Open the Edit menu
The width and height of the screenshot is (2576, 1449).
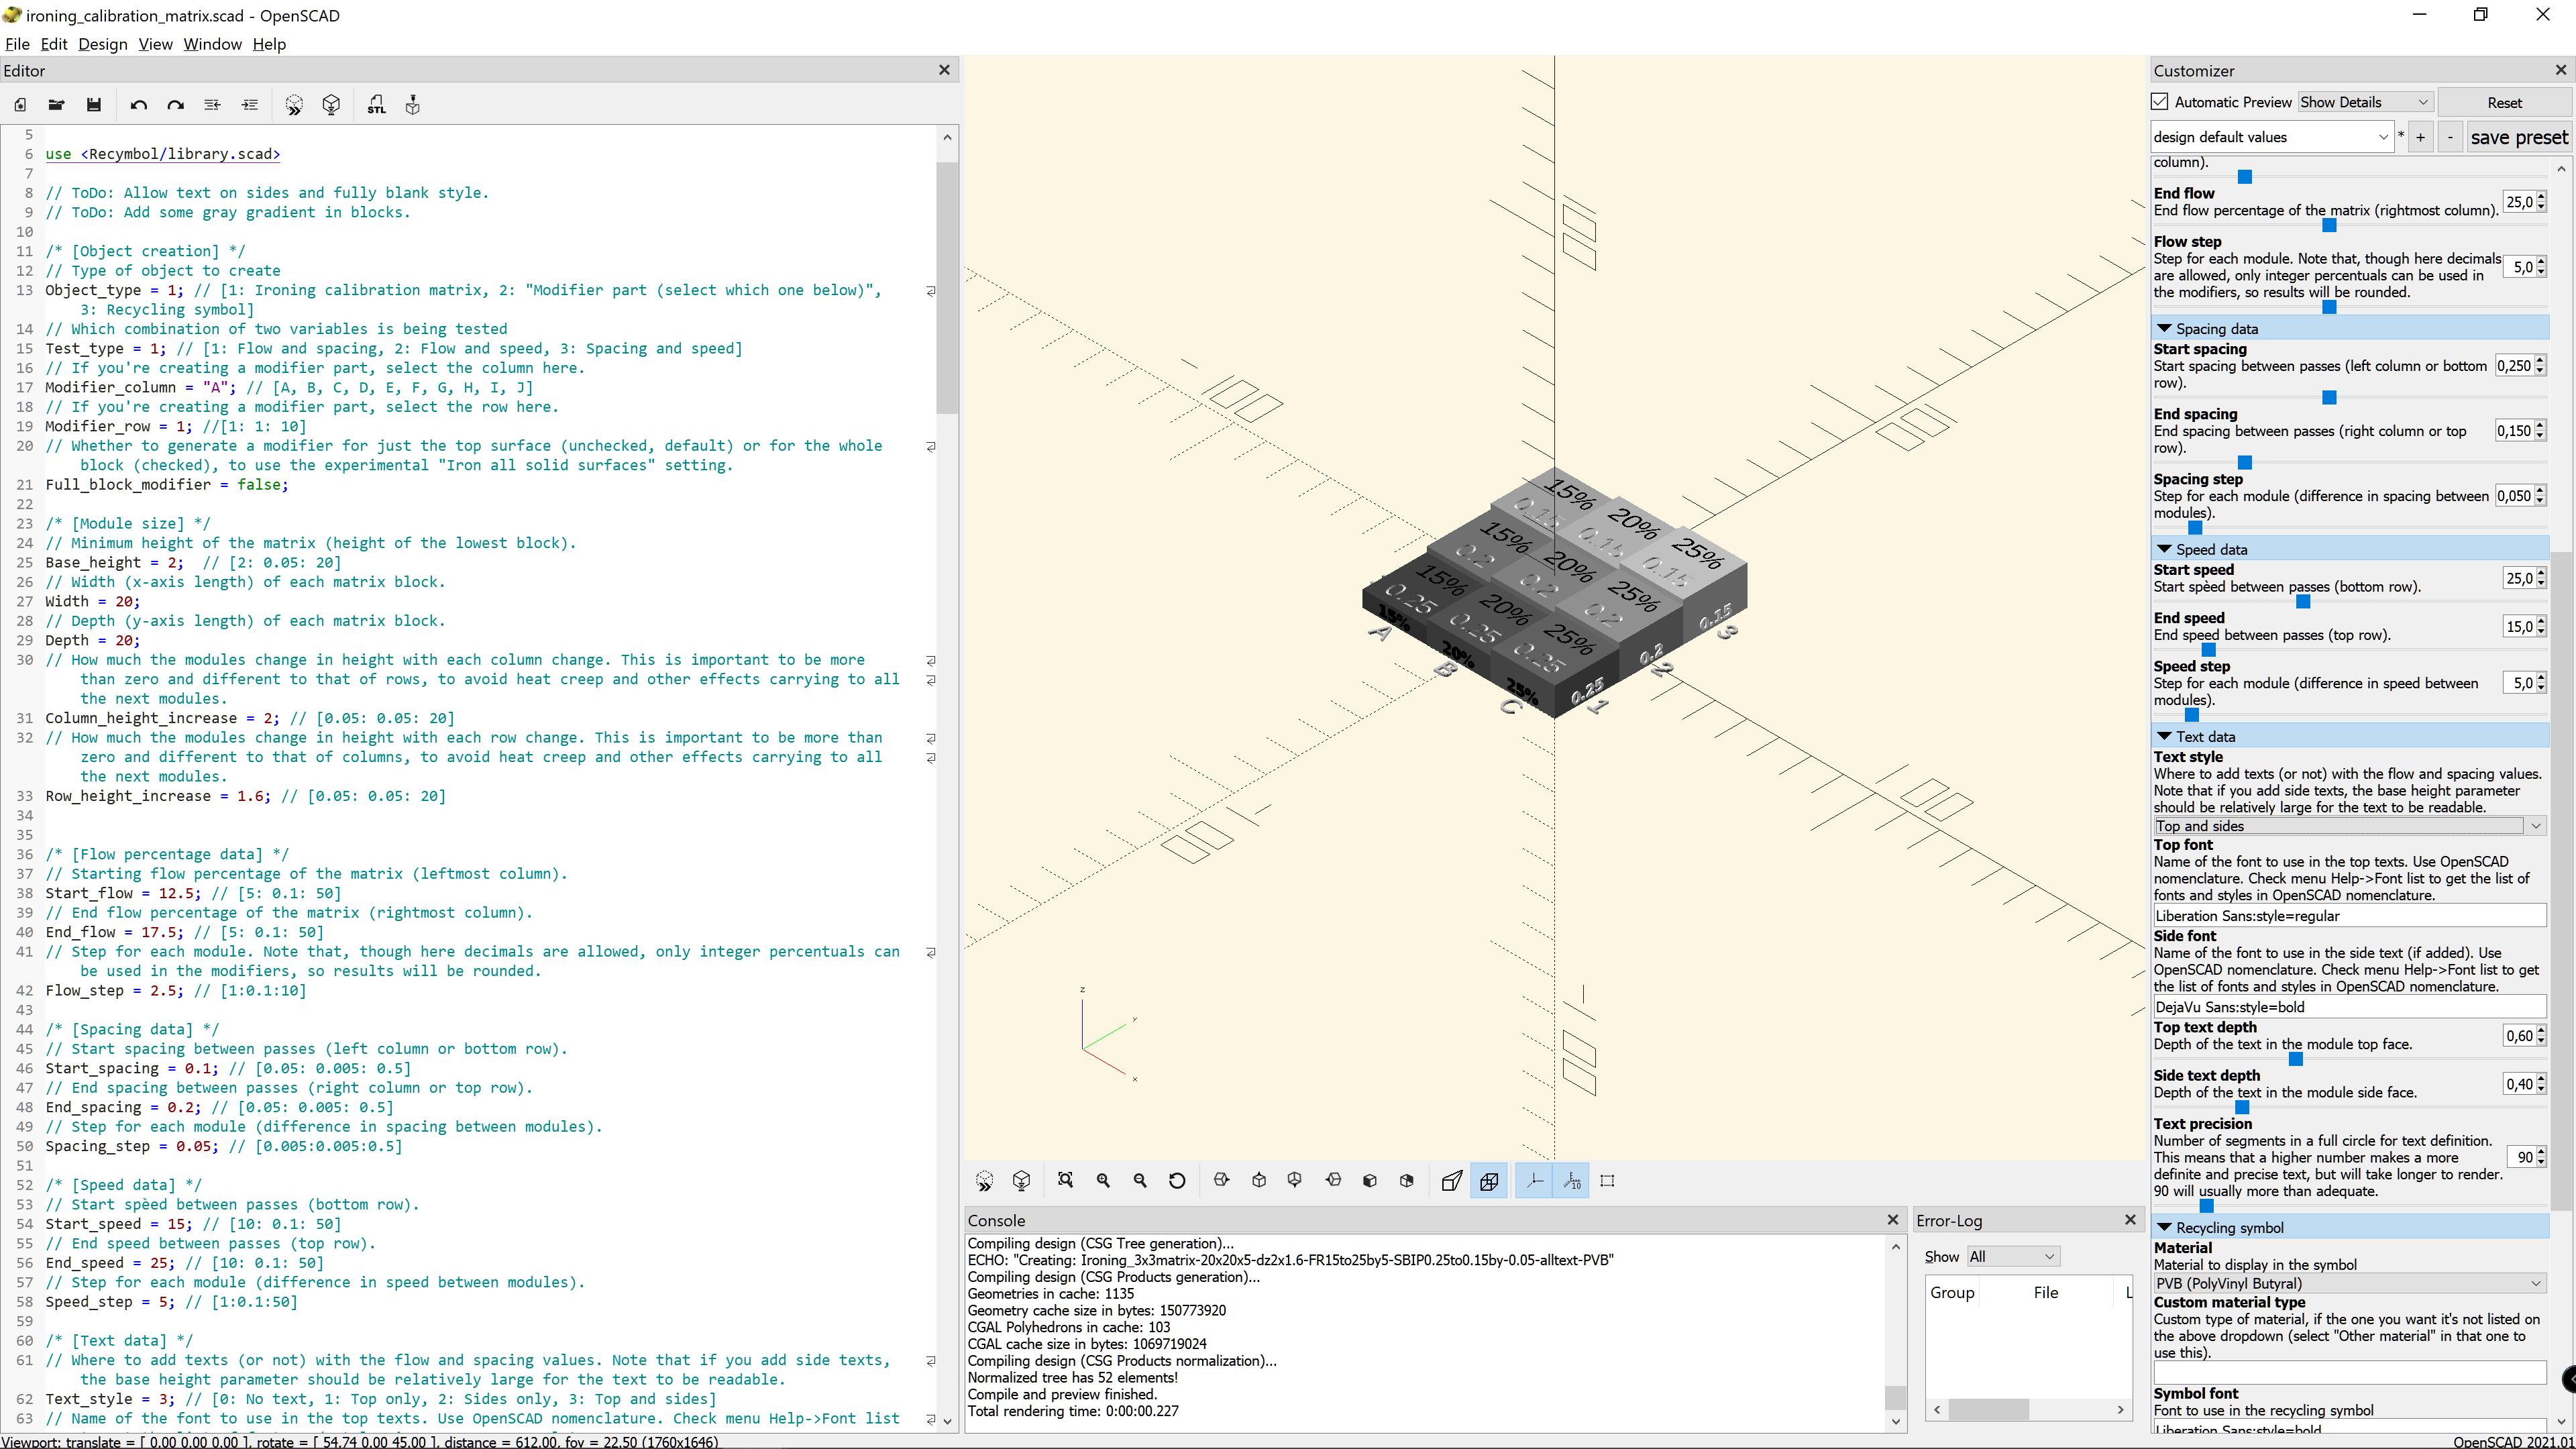[x=54, y=44]
